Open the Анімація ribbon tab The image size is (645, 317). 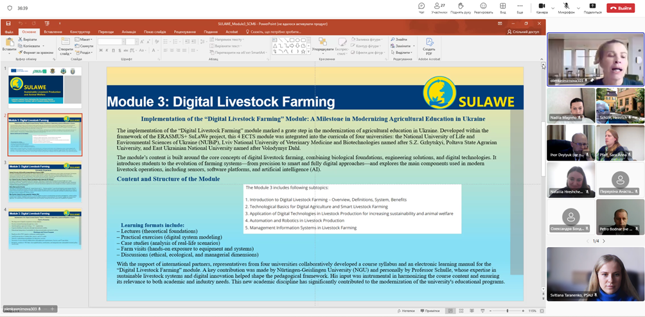[128, 31]
